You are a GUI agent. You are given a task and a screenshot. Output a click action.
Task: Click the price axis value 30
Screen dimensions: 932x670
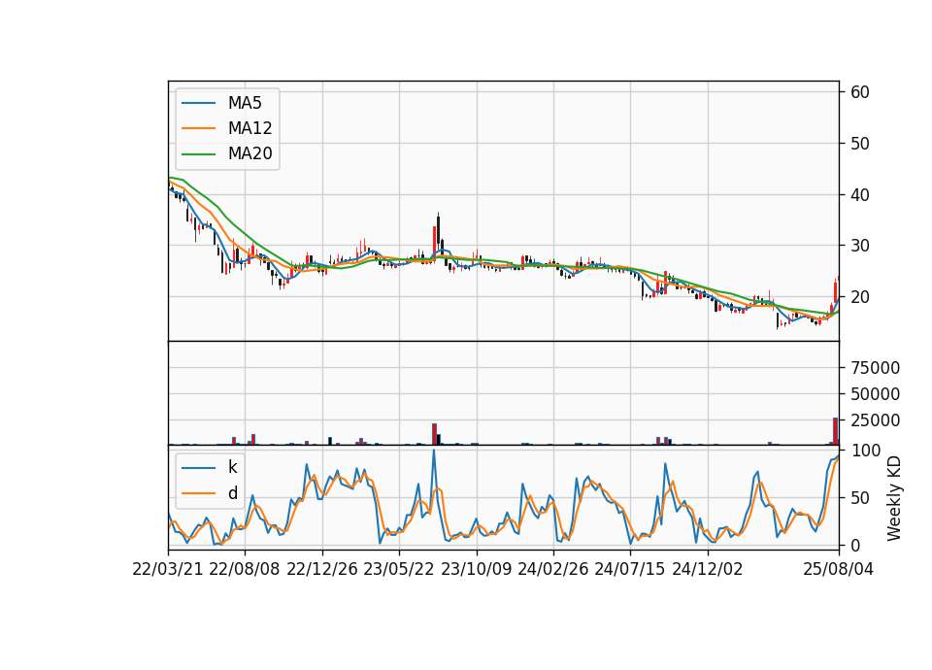point(860,246)
